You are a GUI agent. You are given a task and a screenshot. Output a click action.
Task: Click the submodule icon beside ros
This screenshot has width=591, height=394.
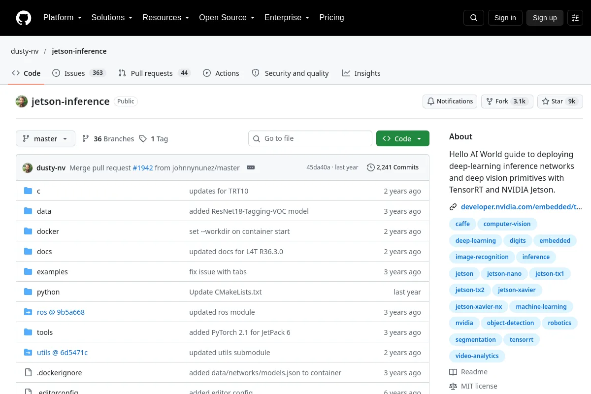(x=28, y=312)
